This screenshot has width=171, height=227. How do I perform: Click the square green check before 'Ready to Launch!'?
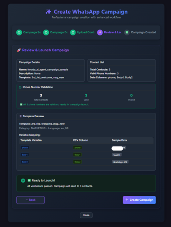[29, 180]
